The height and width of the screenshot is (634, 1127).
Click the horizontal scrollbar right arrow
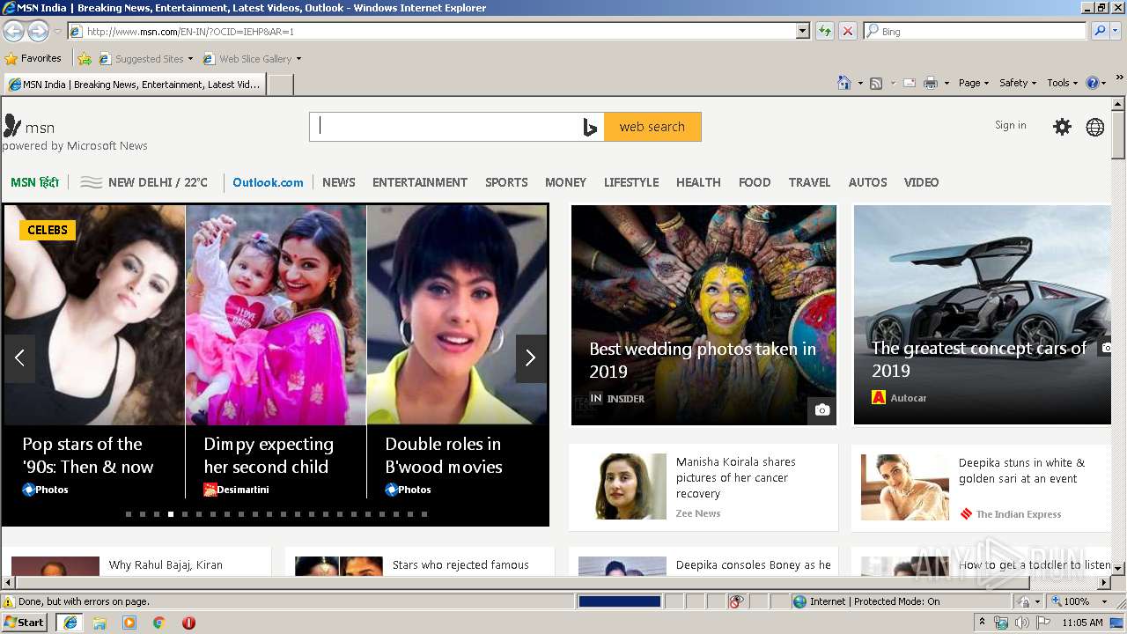(x=1104, y=583)
